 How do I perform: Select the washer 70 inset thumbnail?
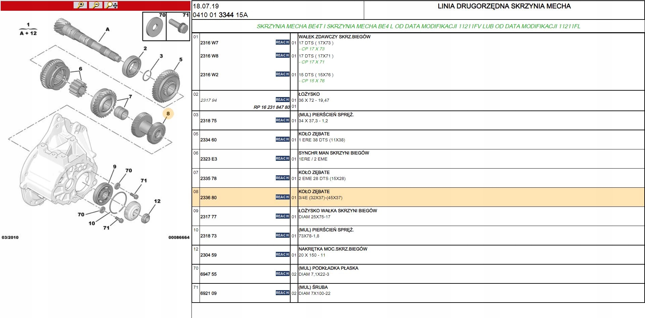(155, 26)
